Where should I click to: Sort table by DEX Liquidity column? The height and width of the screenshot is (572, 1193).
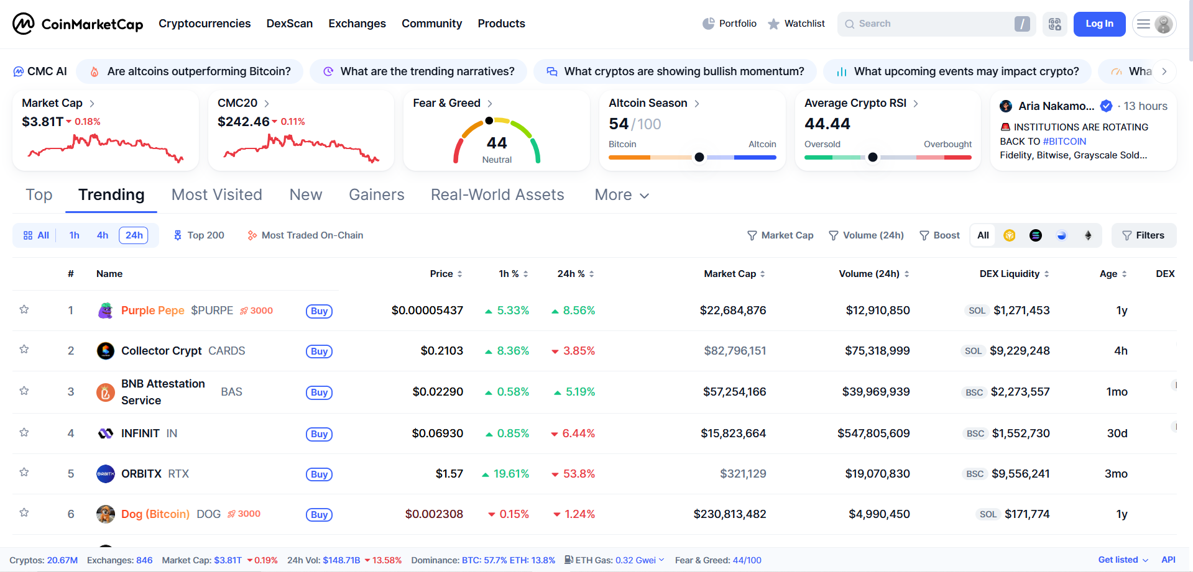tap(1015, 274)
